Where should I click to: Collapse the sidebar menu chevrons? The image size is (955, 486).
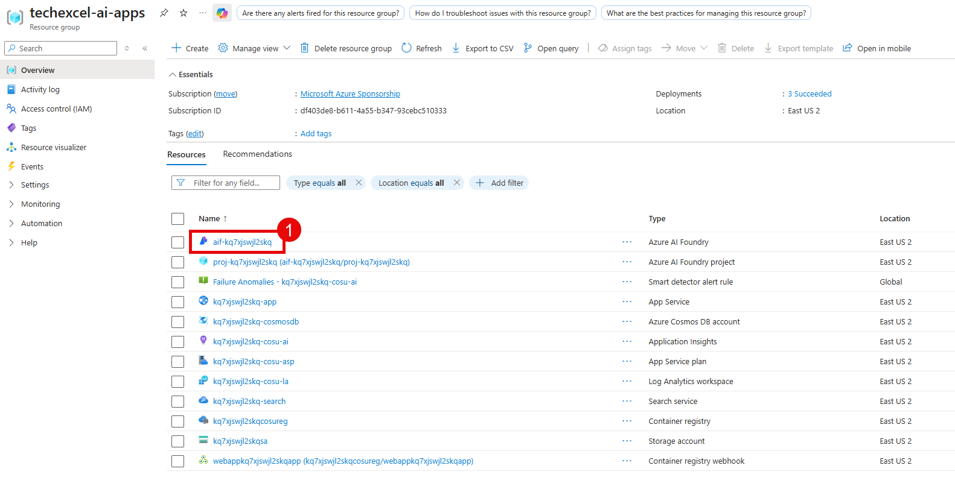point(145,48)
